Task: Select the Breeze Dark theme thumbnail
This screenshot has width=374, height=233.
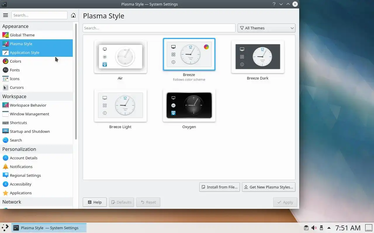Action: click(x=258, y=57)
